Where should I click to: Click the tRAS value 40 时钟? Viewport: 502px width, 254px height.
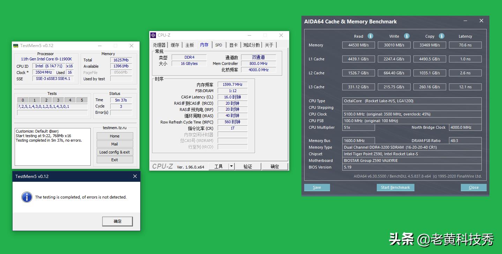(x=232, y=115)
